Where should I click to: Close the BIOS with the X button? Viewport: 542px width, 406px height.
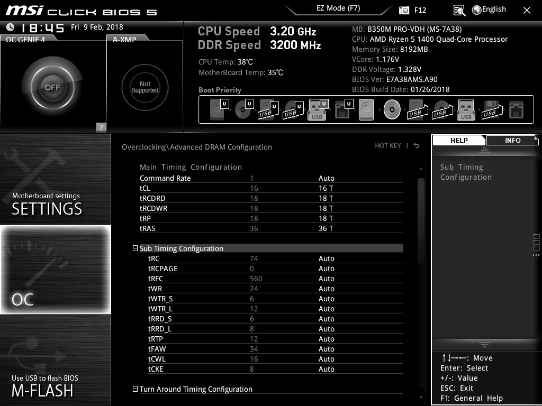tap(527, 11)
